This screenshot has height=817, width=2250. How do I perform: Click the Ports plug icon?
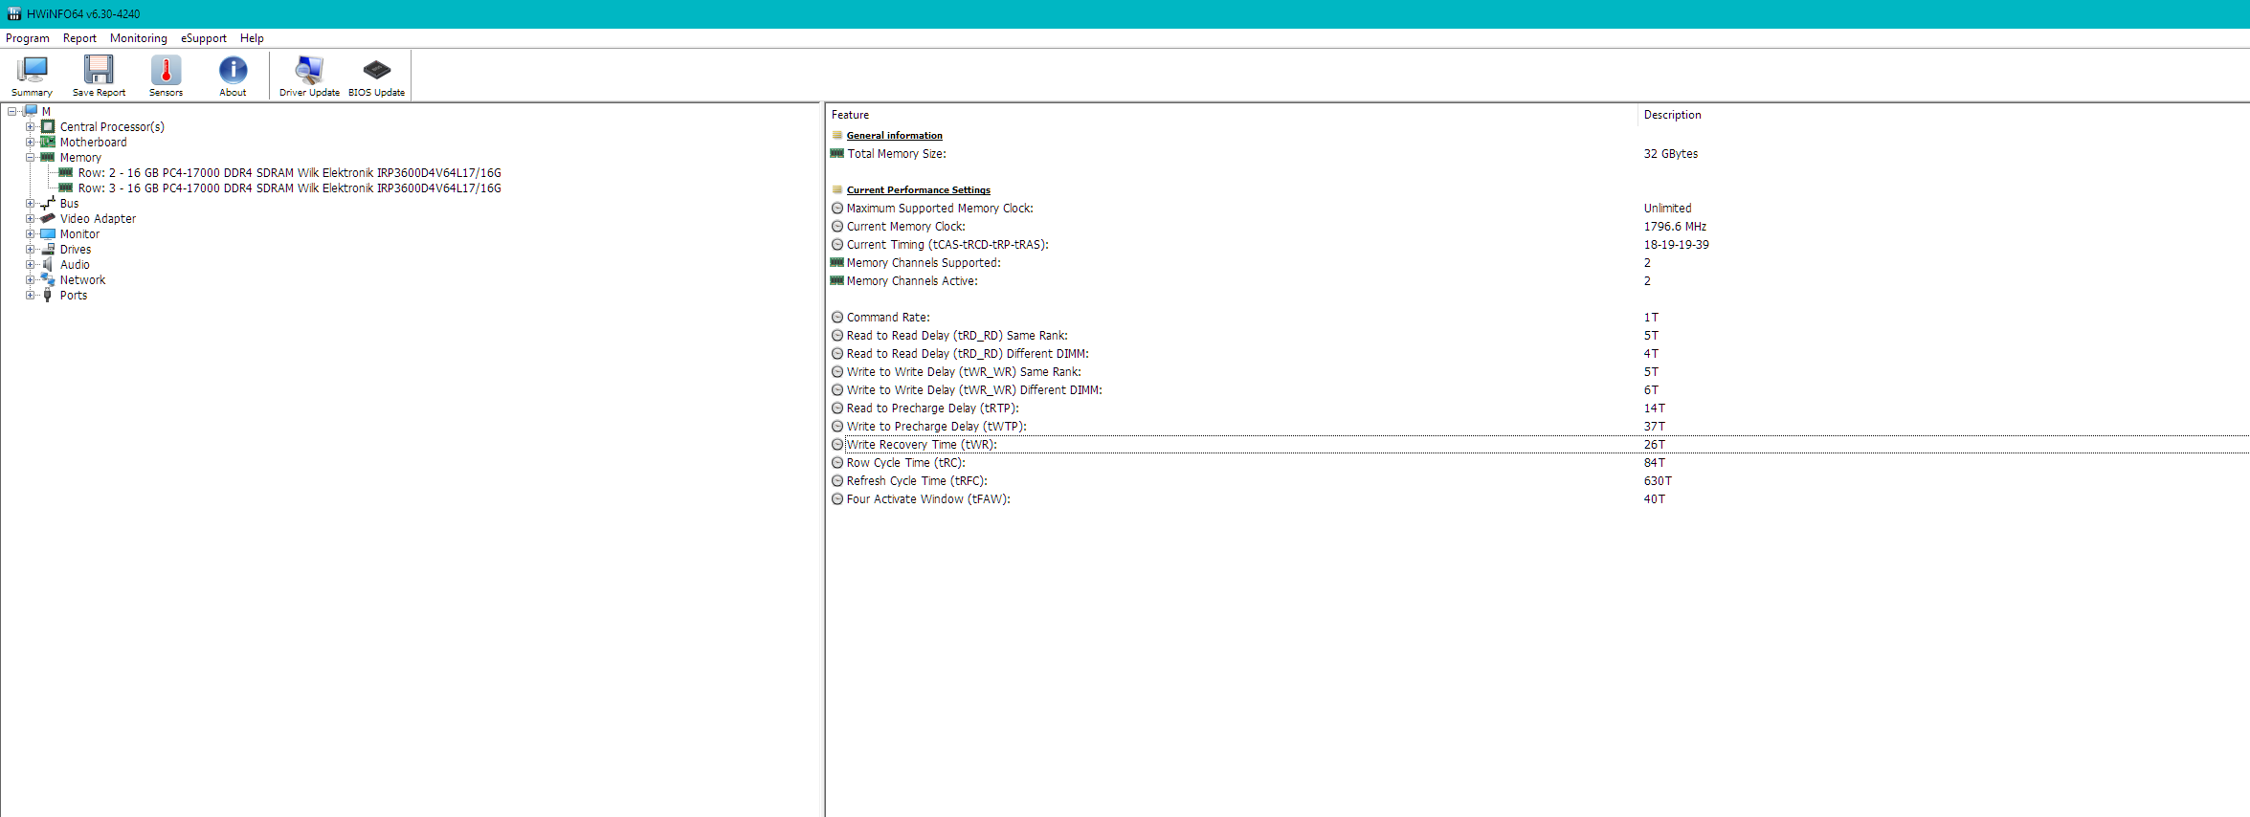48,295
